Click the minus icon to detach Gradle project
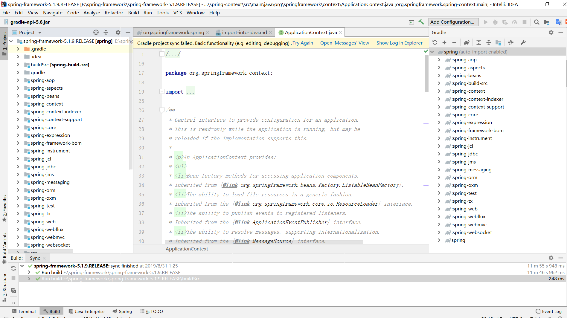 [x=454, y=42]
